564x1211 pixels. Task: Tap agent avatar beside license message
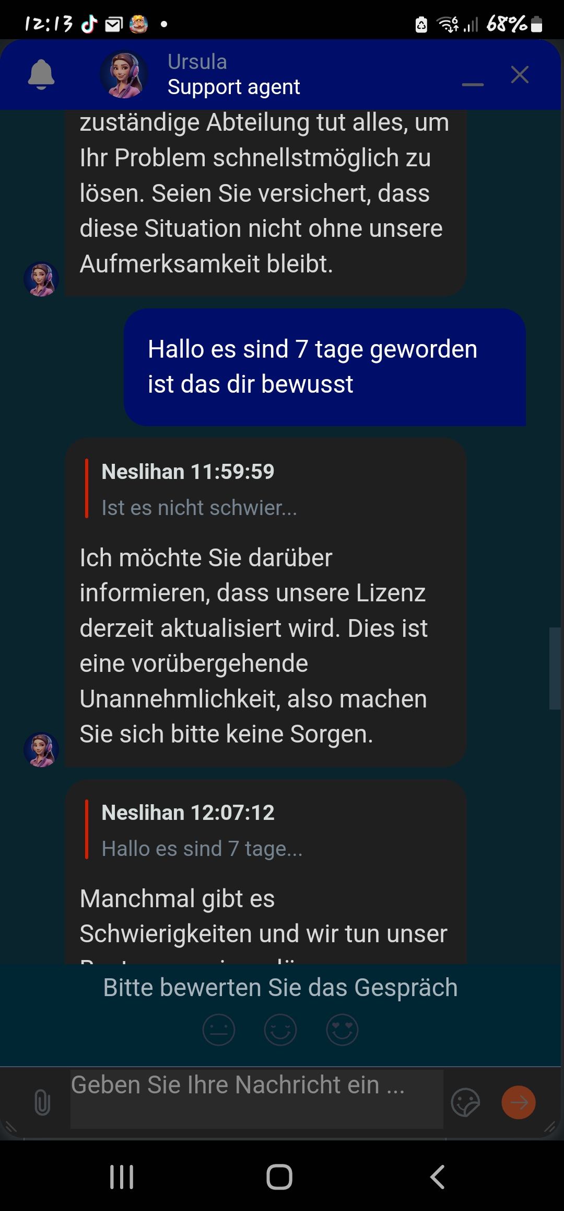pos(41,749)
